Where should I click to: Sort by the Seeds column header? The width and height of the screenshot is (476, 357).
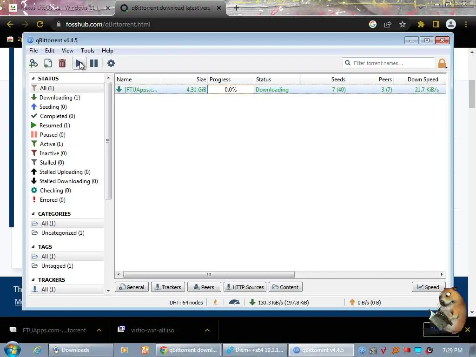tap(324, 79)
